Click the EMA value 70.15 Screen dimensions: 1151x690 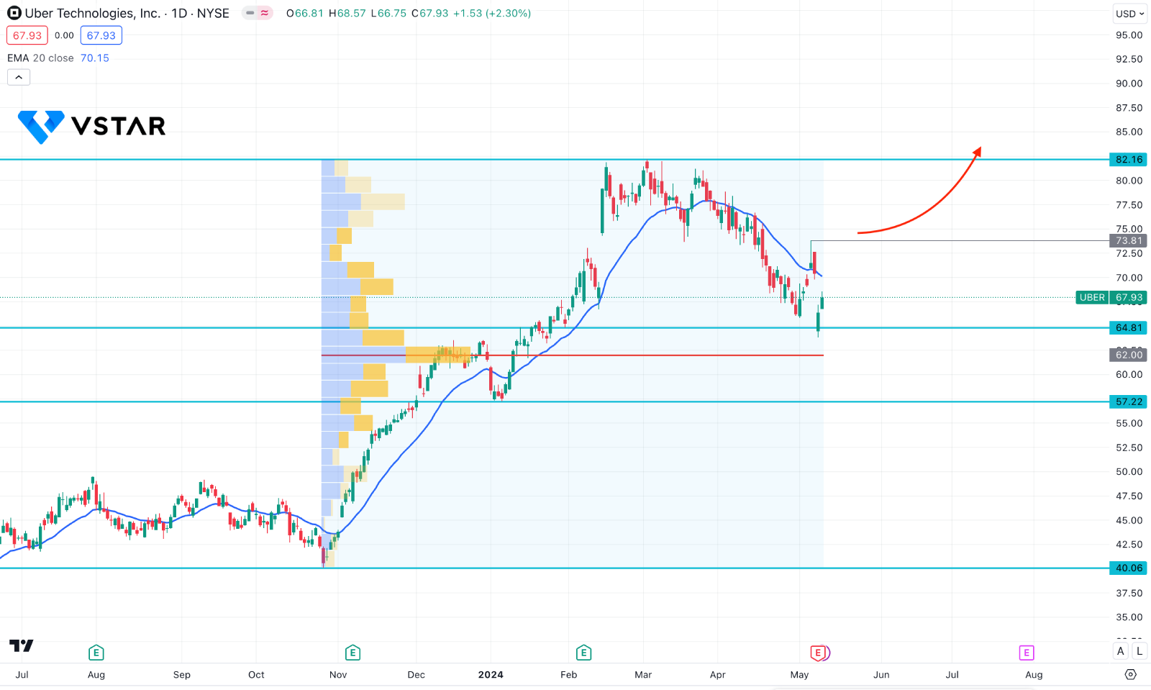coord(95,58)
